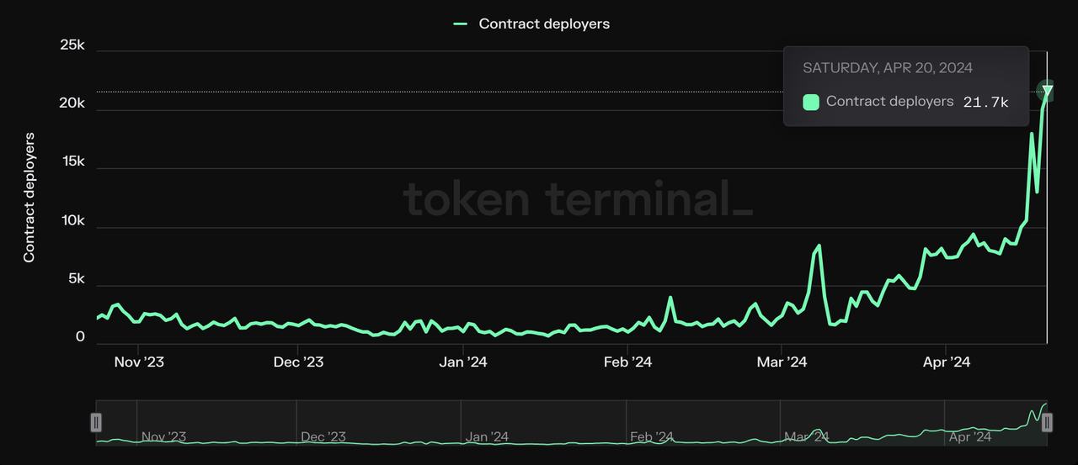The height and width of the screenshot is (465, 1078).
Task: Click the 21.7k value in the tooltip
Action: tap(985, 102)
